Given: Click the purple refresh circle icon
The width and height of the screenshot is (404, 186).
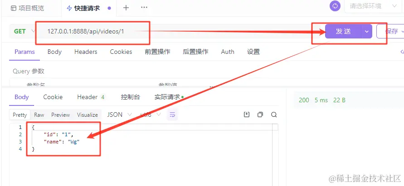Looking at the screenshot, I should (335, 6).
